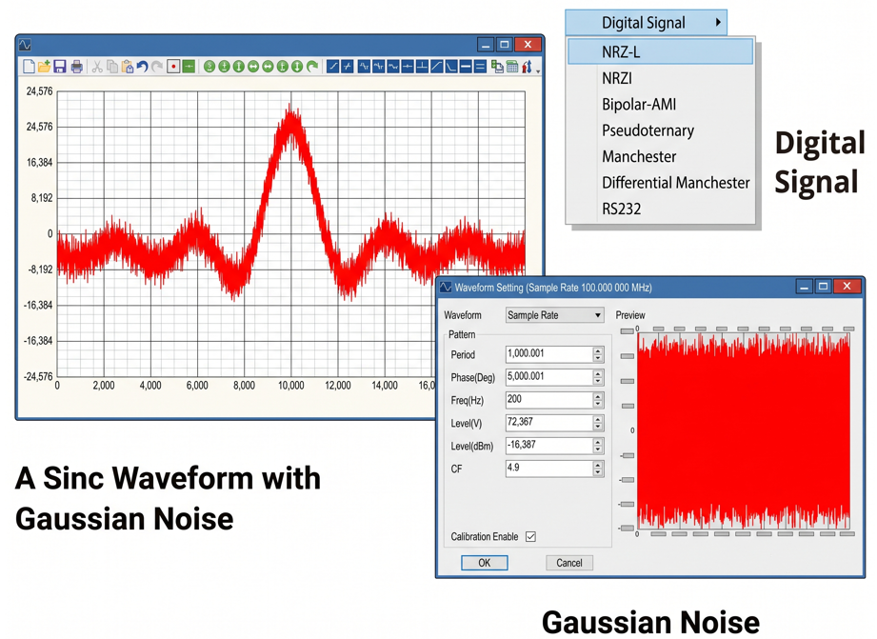Expand the toolbar overflow arrow

coord(538,71)
